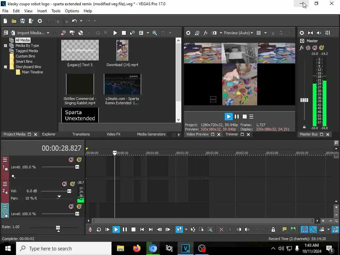340x255 pixels.
Task: Switch to the Trimmer tab
Action: coord(232,134)
